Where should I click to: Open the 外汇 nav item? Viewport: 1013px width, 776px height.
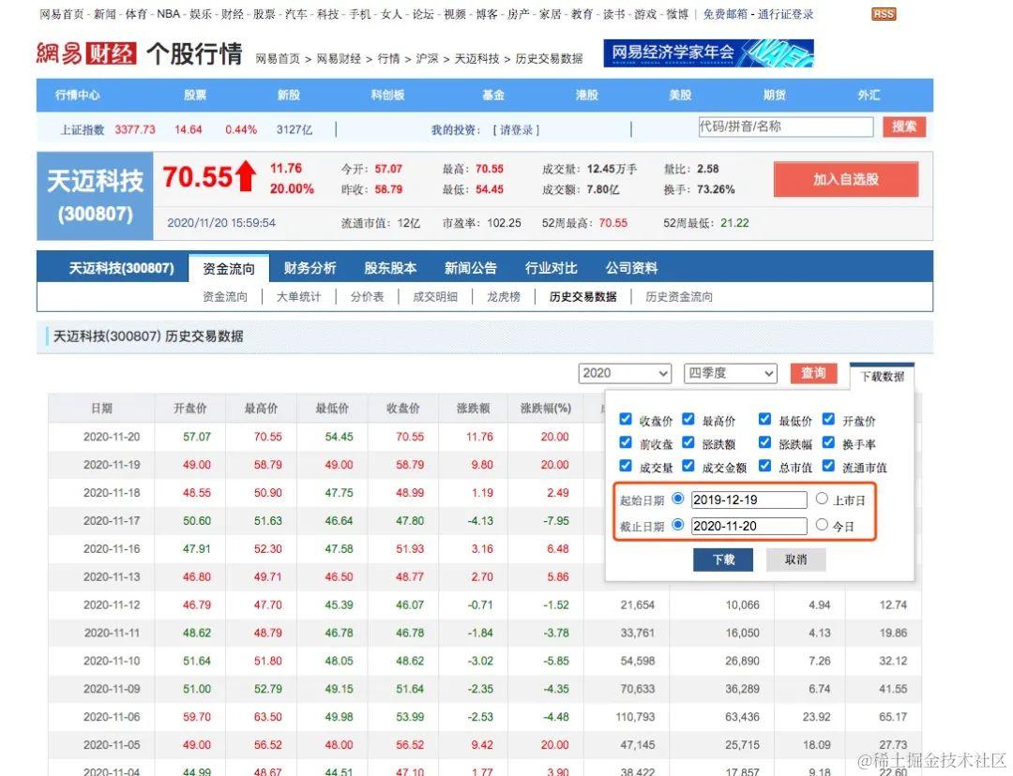click(x=869, y=95)
